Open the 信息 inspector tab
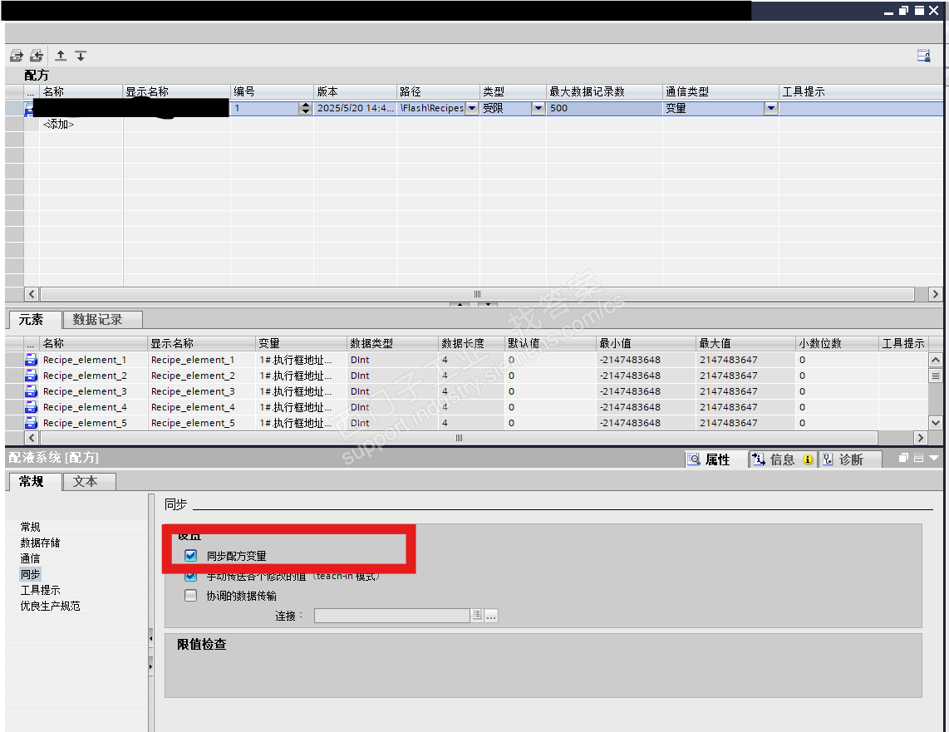Image resolution: width=949 pixels, height=732 pixels. 783,459
